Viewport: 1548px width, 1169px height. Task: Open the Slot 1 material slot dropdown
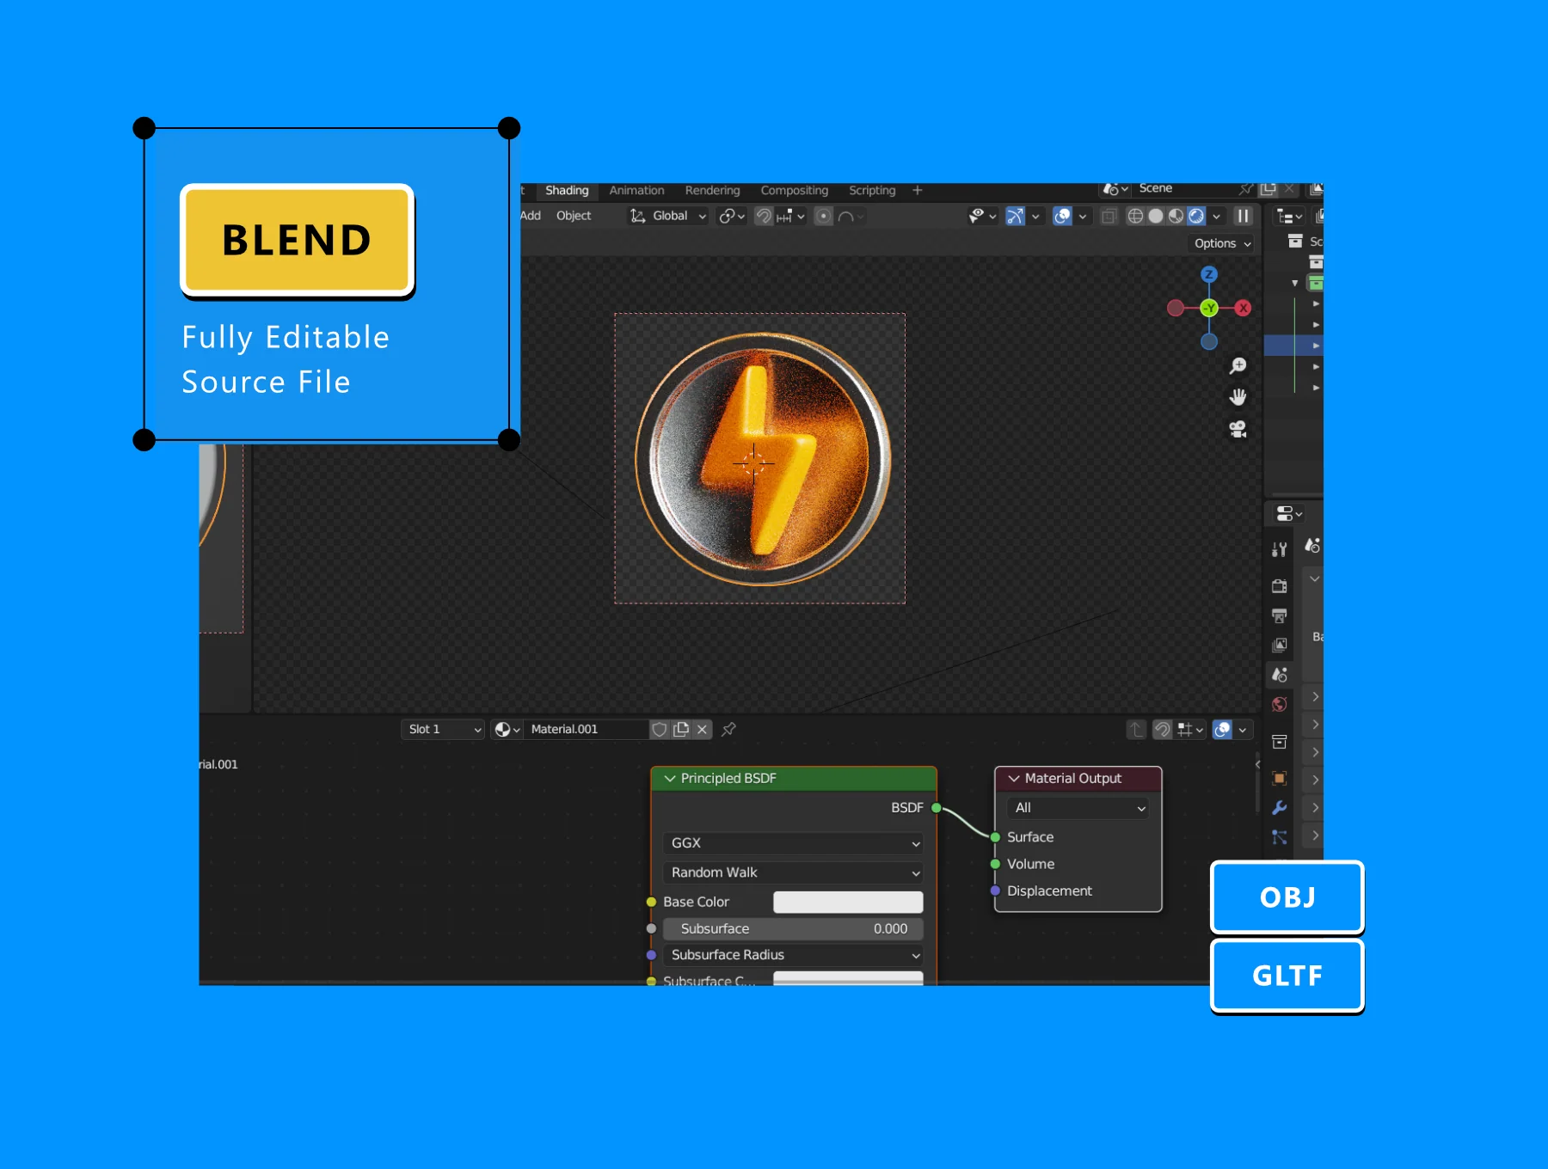(x=443, y=729)
